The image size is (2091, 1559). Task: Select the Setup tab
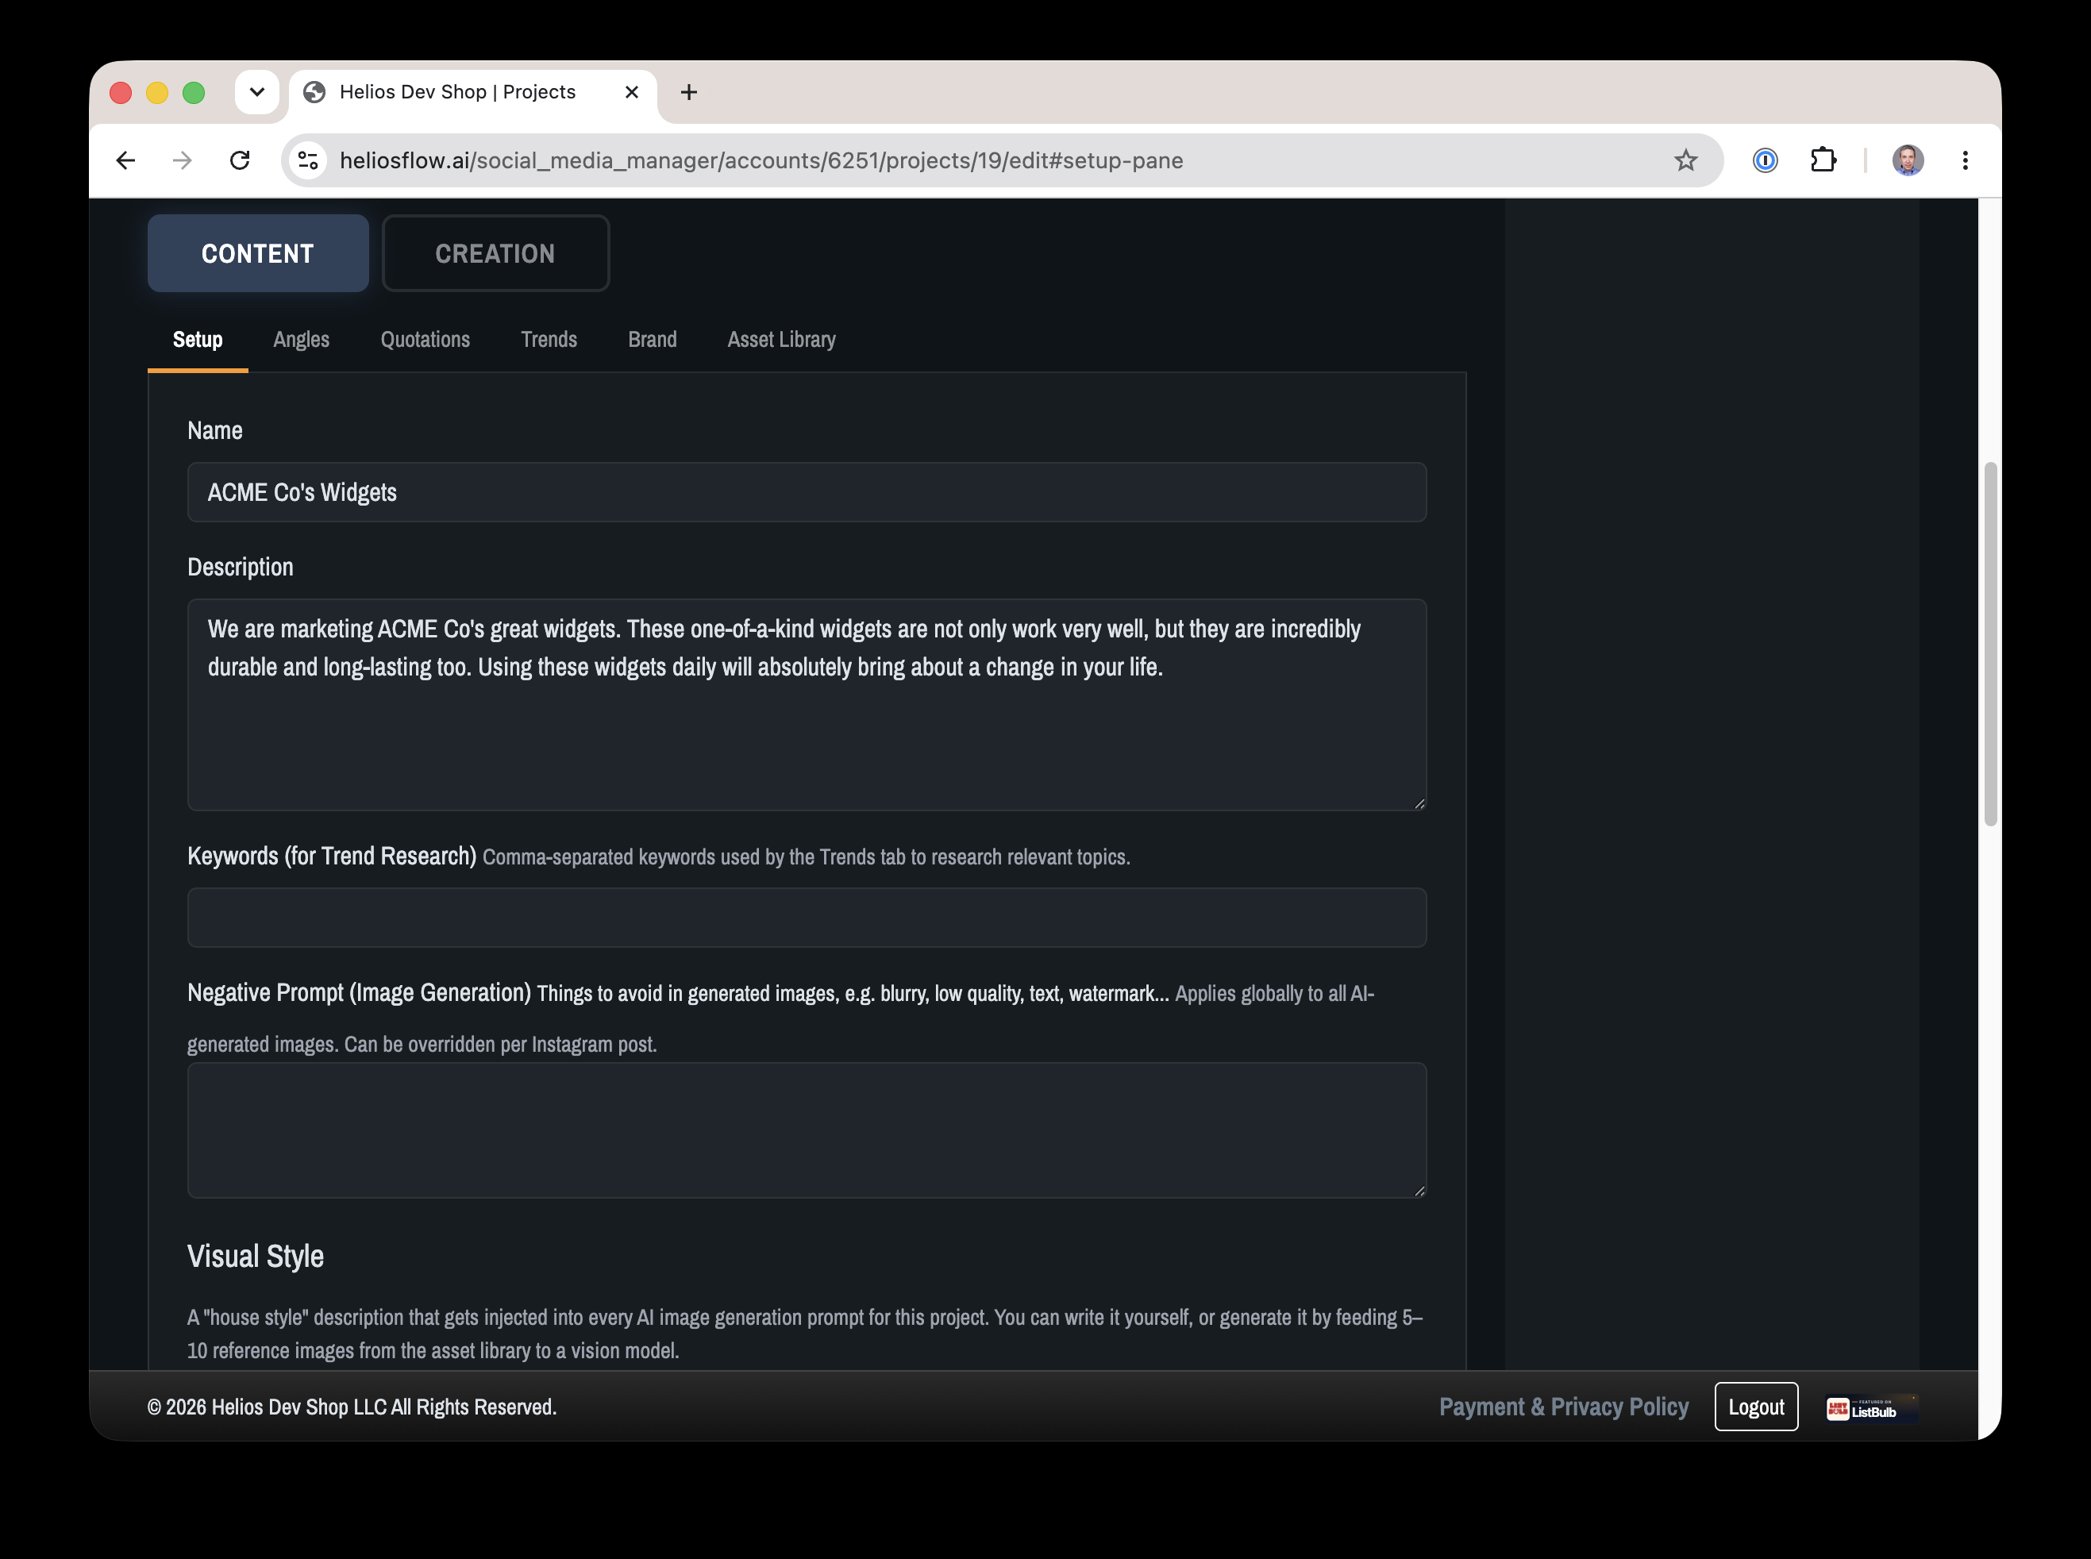[x=197, y=340]
